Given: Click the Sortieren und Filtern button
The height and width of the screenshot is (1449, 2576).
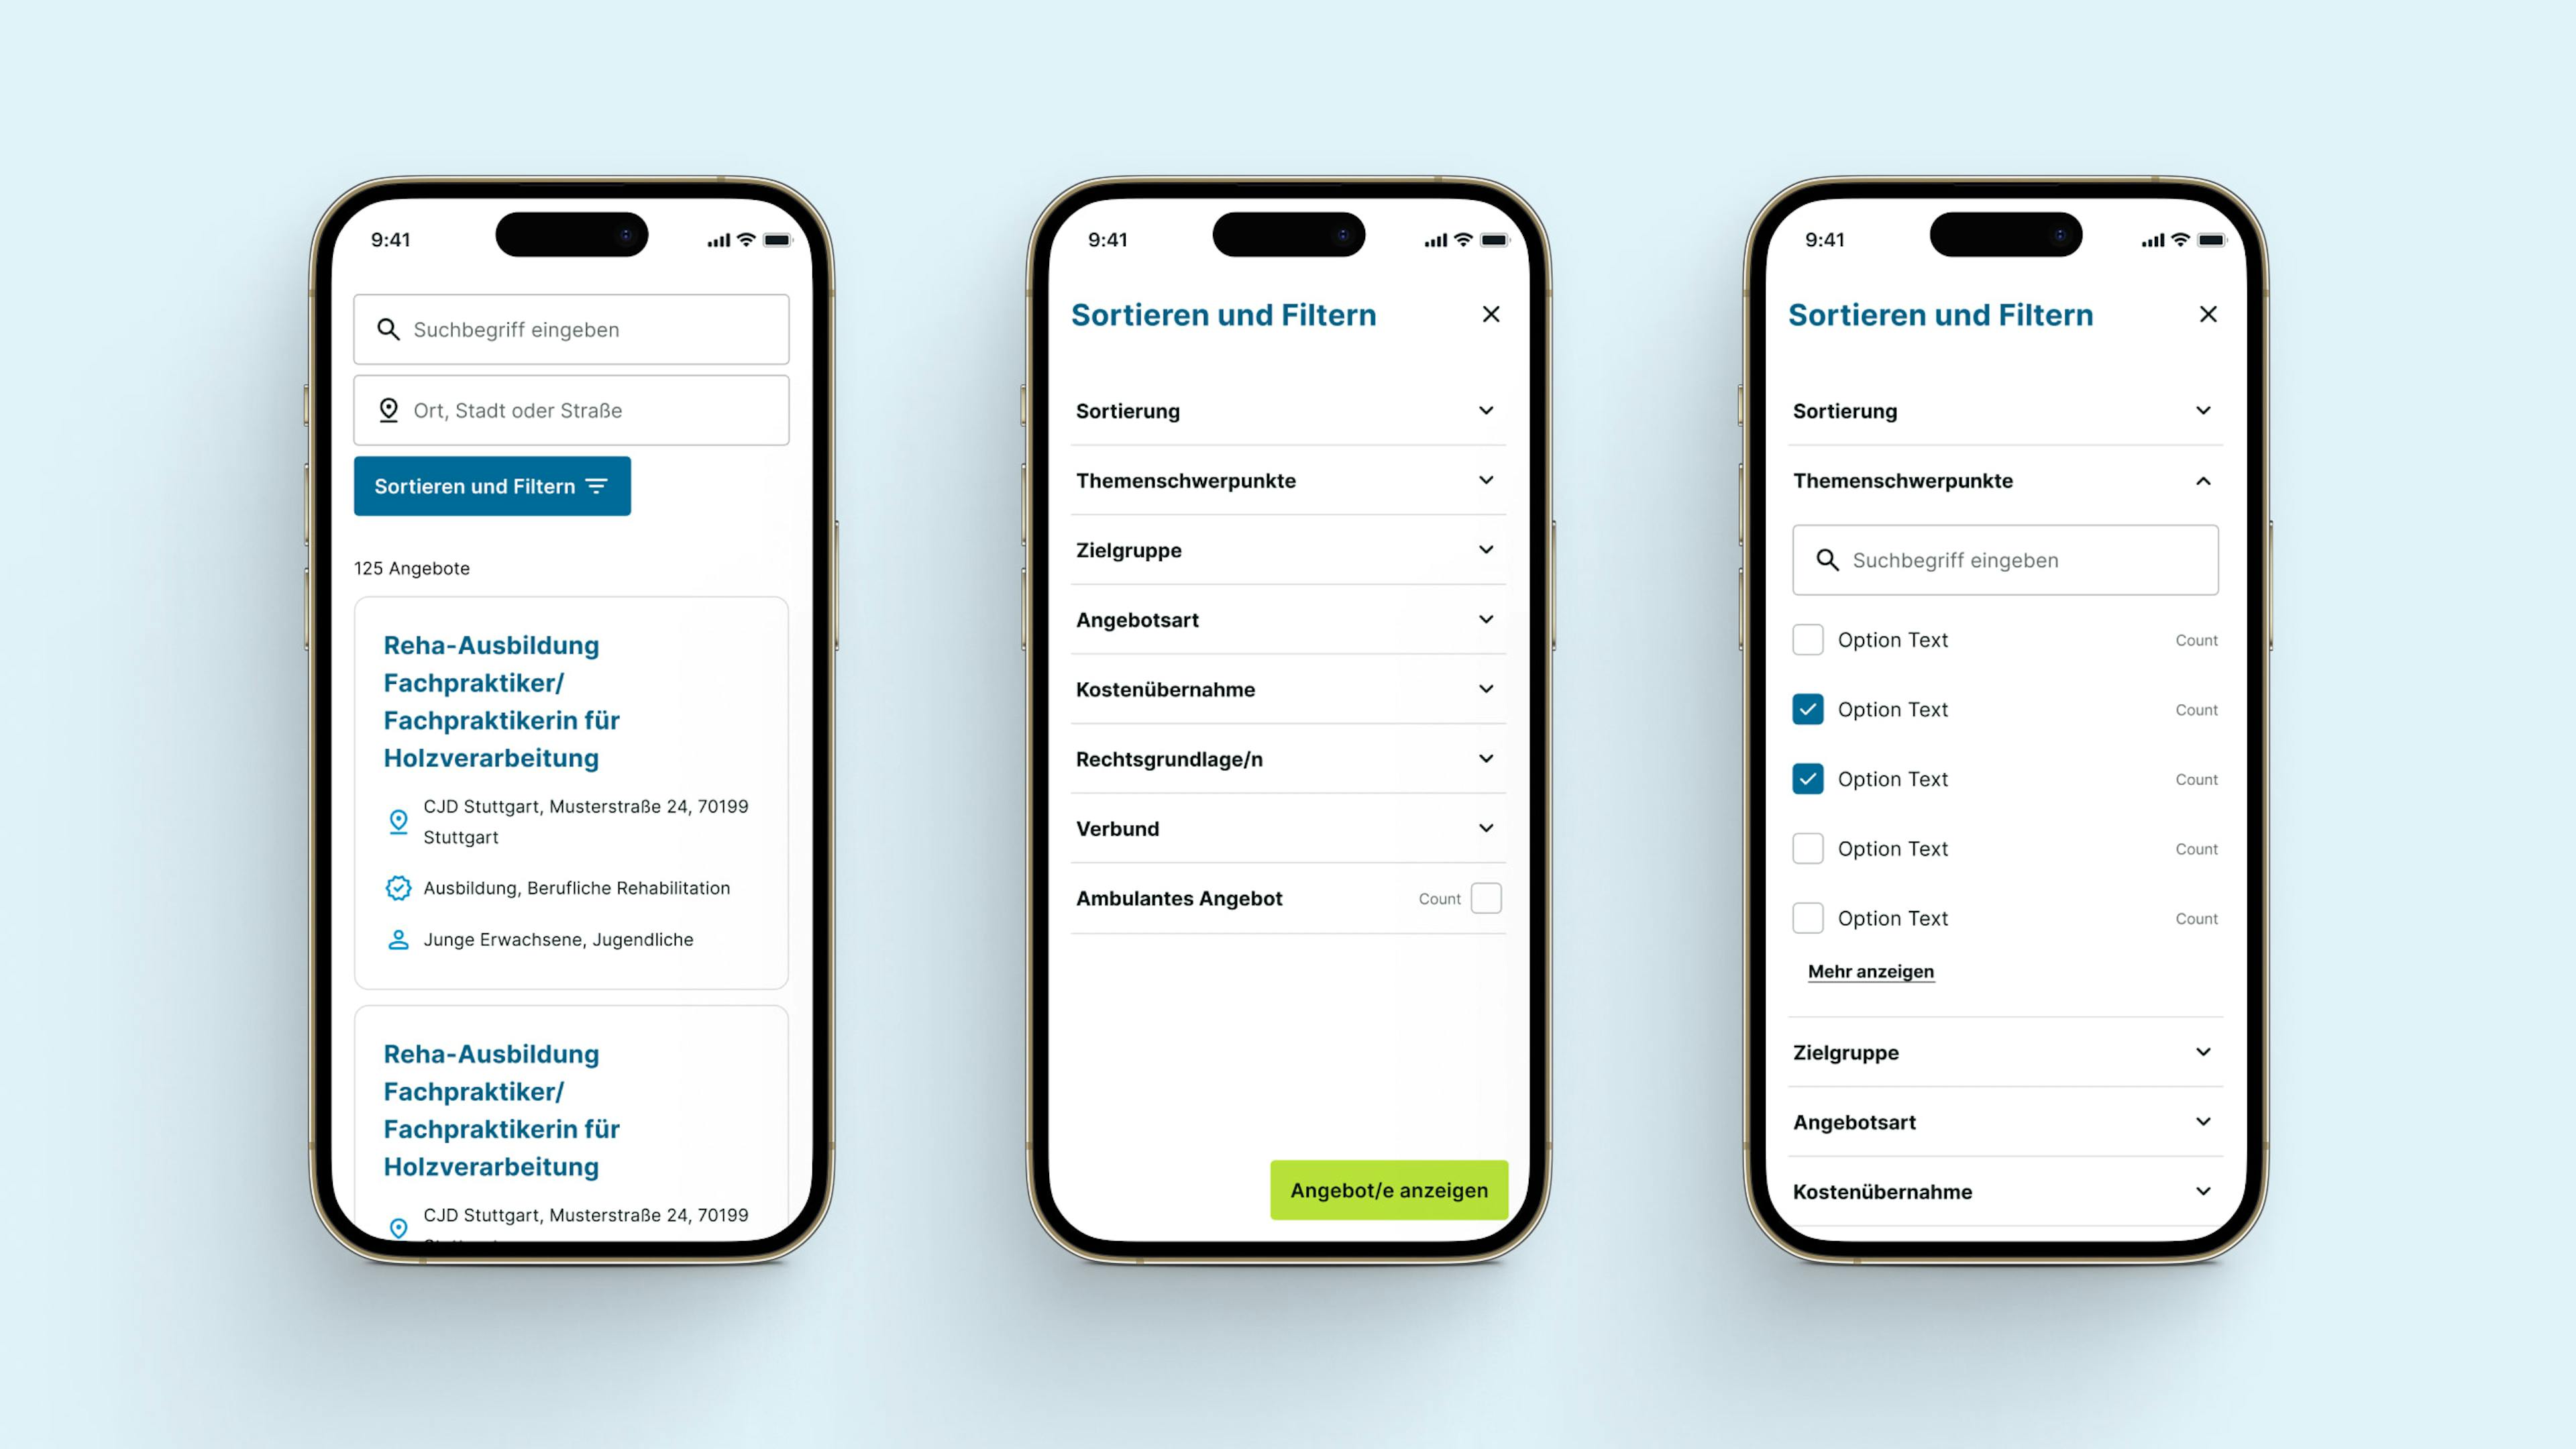Looking at the screenshot, I should pos(492,486).
